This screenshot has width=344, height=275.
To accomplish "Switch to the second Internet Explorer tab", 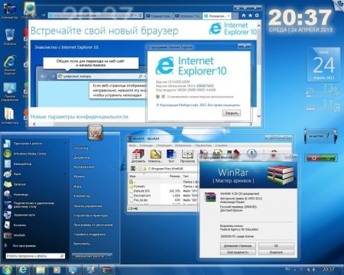I will (188, 16).
